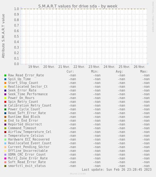Screen dimensions: 156x177
Task: Click the orange Start_Stop_Count legend swatch
Action: coord(5,83)
